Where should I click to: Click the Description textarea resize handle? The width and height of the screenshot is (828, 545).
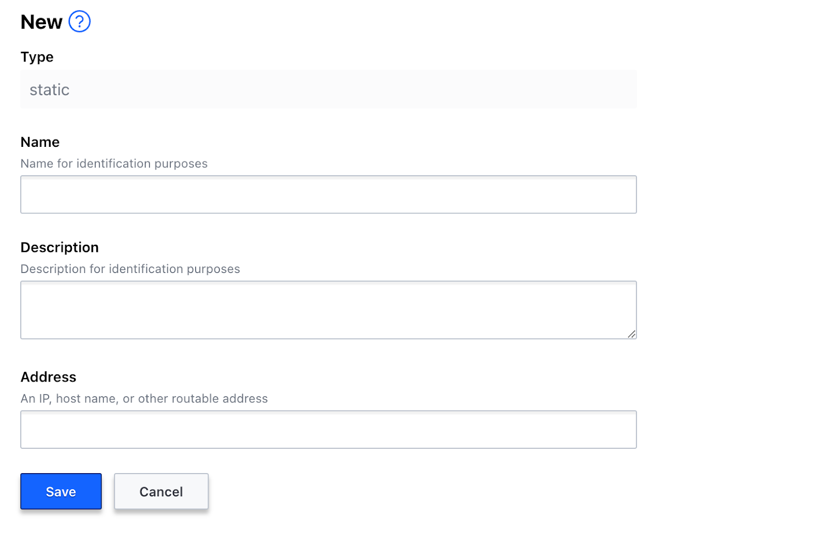tap(632, 335)
